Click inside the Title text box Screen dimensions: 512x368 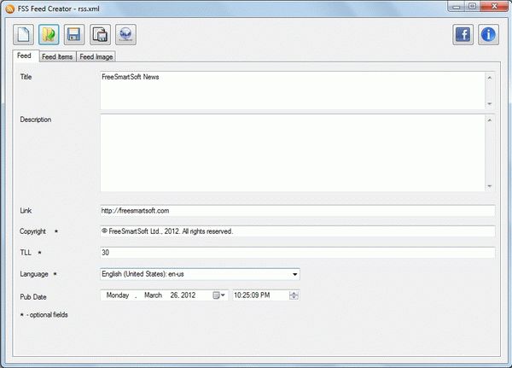(x=293, y=91)
